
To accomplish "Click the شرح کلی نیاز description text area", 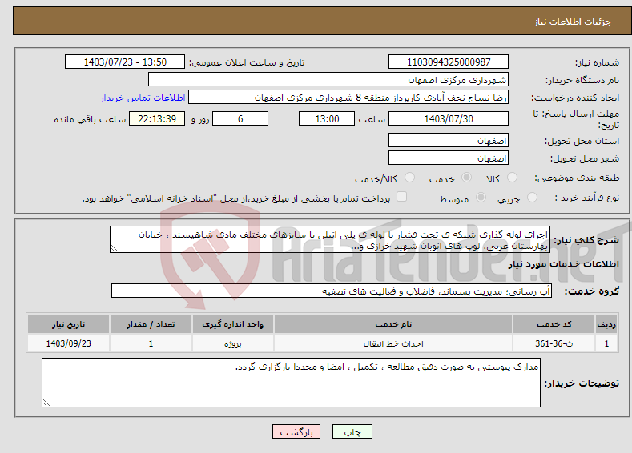I will tap(330, 239).
